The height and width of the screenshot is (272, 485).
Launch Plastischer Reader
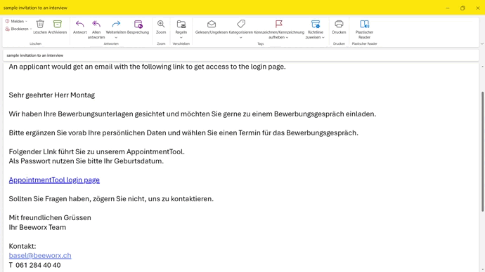(x=364, y=29)
